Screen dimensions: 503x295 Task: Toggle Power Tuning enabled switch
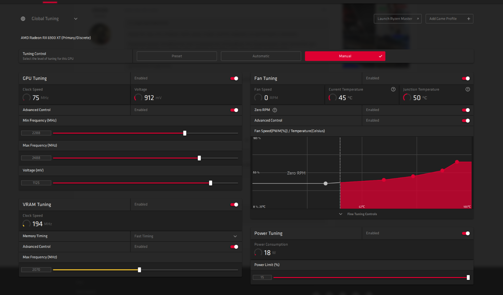pyautogui.click(x=466, y=233)
